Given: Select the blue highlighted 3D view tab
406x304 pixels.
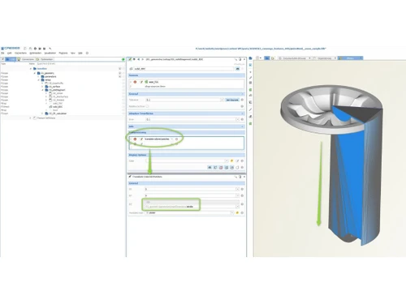Looking at the screenshot, I should 350,58.
